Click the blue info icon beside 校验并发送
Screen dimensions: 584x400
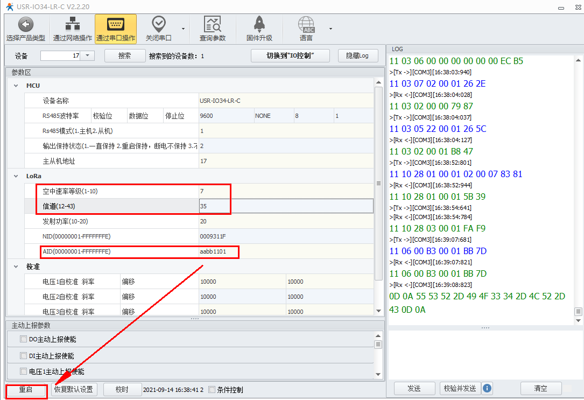pyautogui.click(x=487, y=388)
